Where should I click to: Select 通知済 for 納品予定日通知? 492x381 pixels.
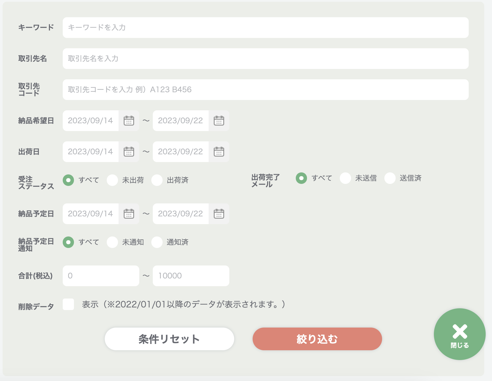coord(157,242)
